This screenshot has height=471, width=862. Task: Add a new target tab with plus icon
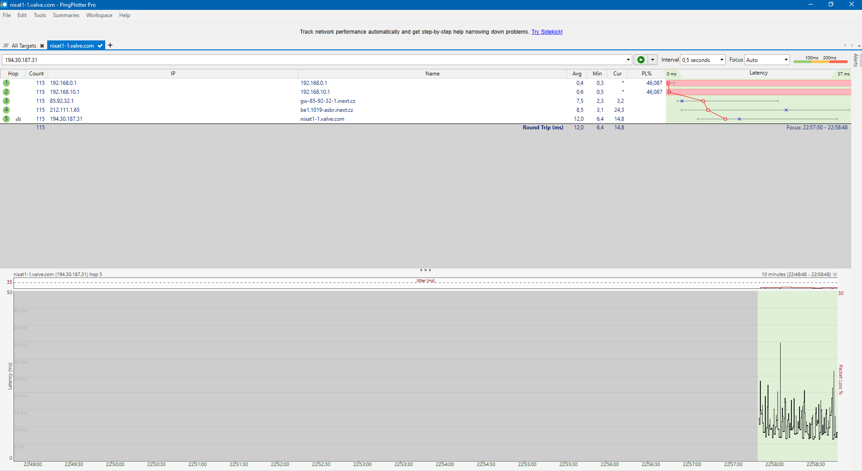[110, 45]
